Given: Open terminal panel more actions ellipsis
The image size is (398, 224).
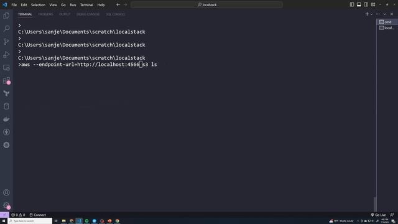Looking at the screenshot, I should pyautogui.click(x=377, y=14).
